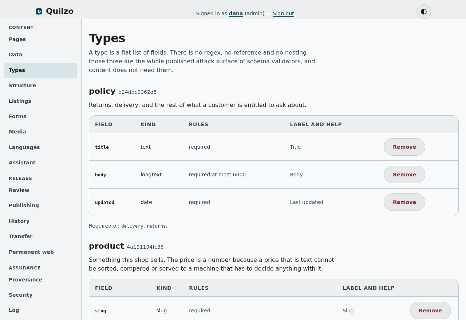Image resolution: width=466 pixels, height=320 pixels.
Task: Go to the Structure section
Action: pyautogui.click(x=40, y=85)
